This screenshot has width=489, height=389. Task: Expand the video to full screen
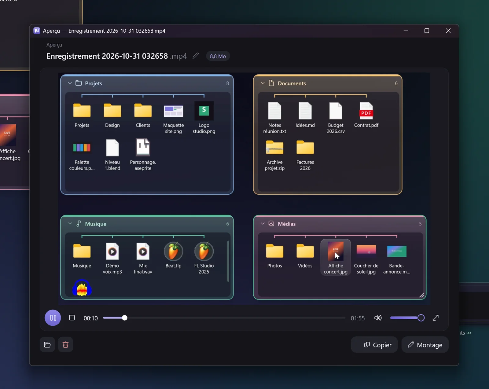pyautogui.click(x=436, y=318)
